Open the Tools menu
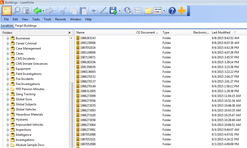The width and height of the screenshot is (247, 148). [47, 19]
